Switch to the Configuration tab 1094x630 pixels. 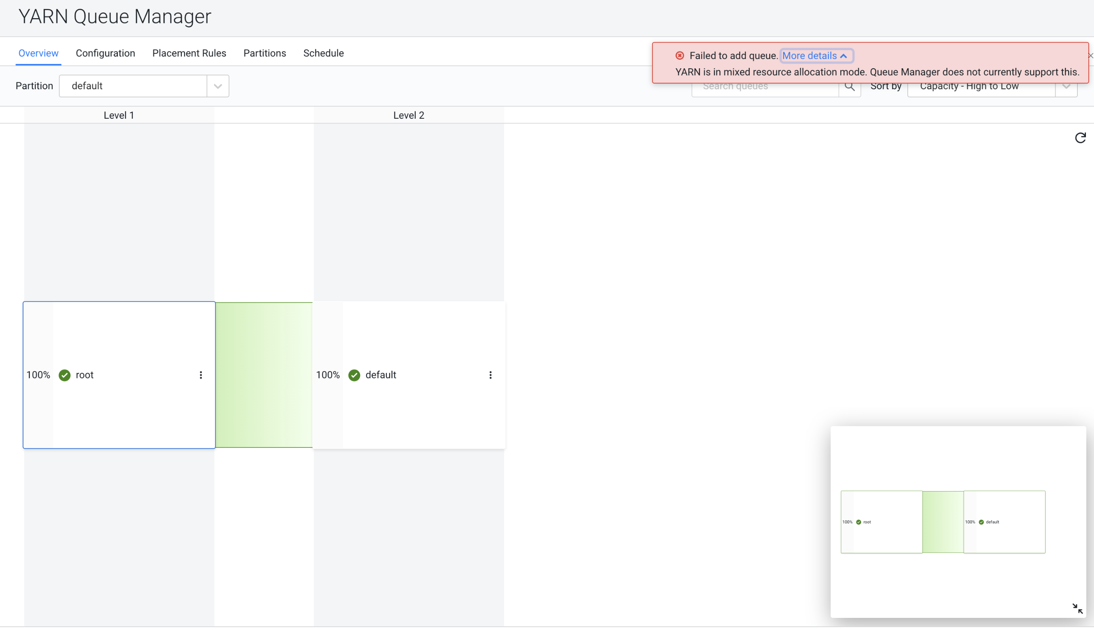105,53
